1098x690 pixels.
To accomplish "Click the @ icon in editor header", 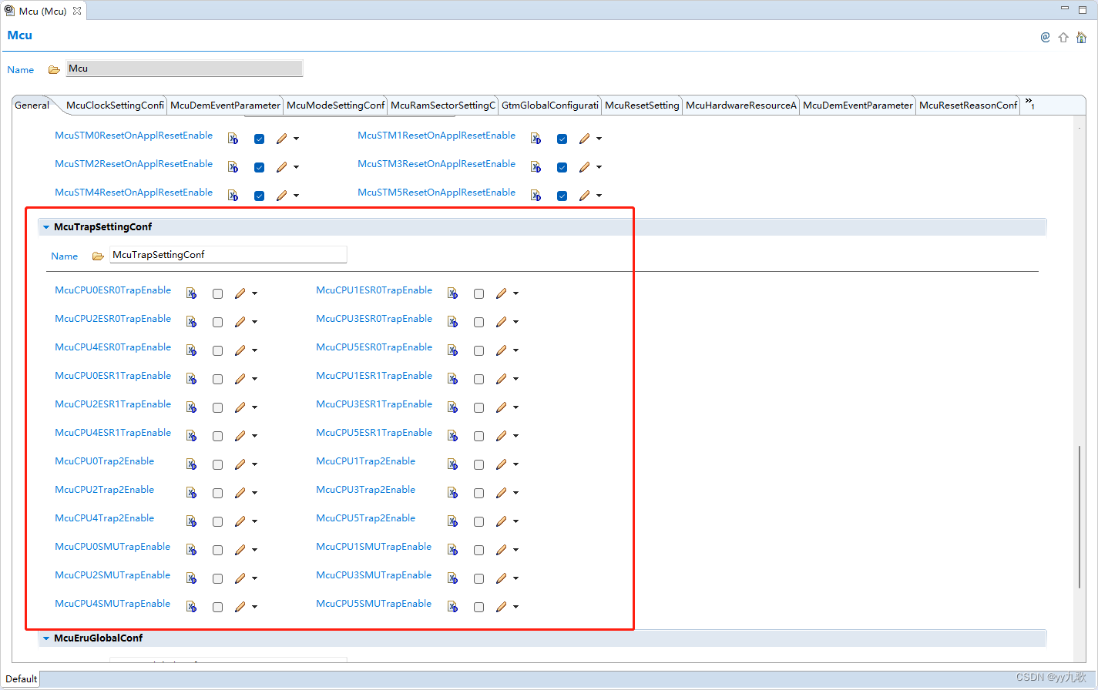I will [x=1046, y=37].
